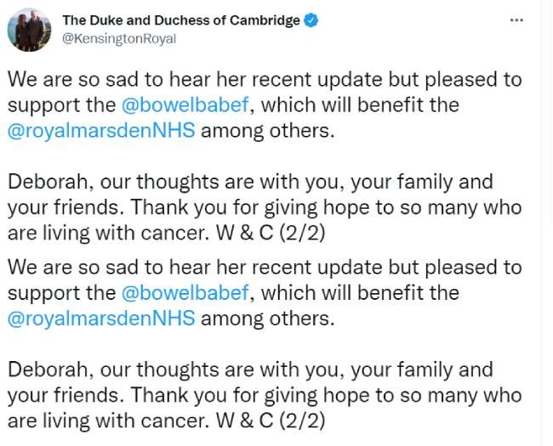Select the lower "Deborah, our thoughts are with you" line
553x446 pixels.
(x=250, y=370)
